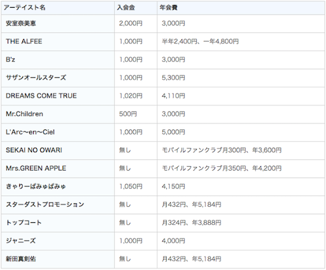Click L'Arc~en~Ciel artist name
Viewport: 326px width, 270px height.
coord(30,132)
